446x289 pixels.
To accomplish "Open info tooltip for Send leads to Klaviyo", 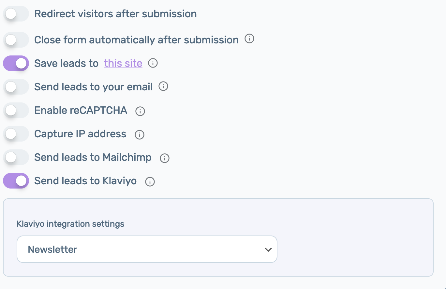I will tap(150, 182).
